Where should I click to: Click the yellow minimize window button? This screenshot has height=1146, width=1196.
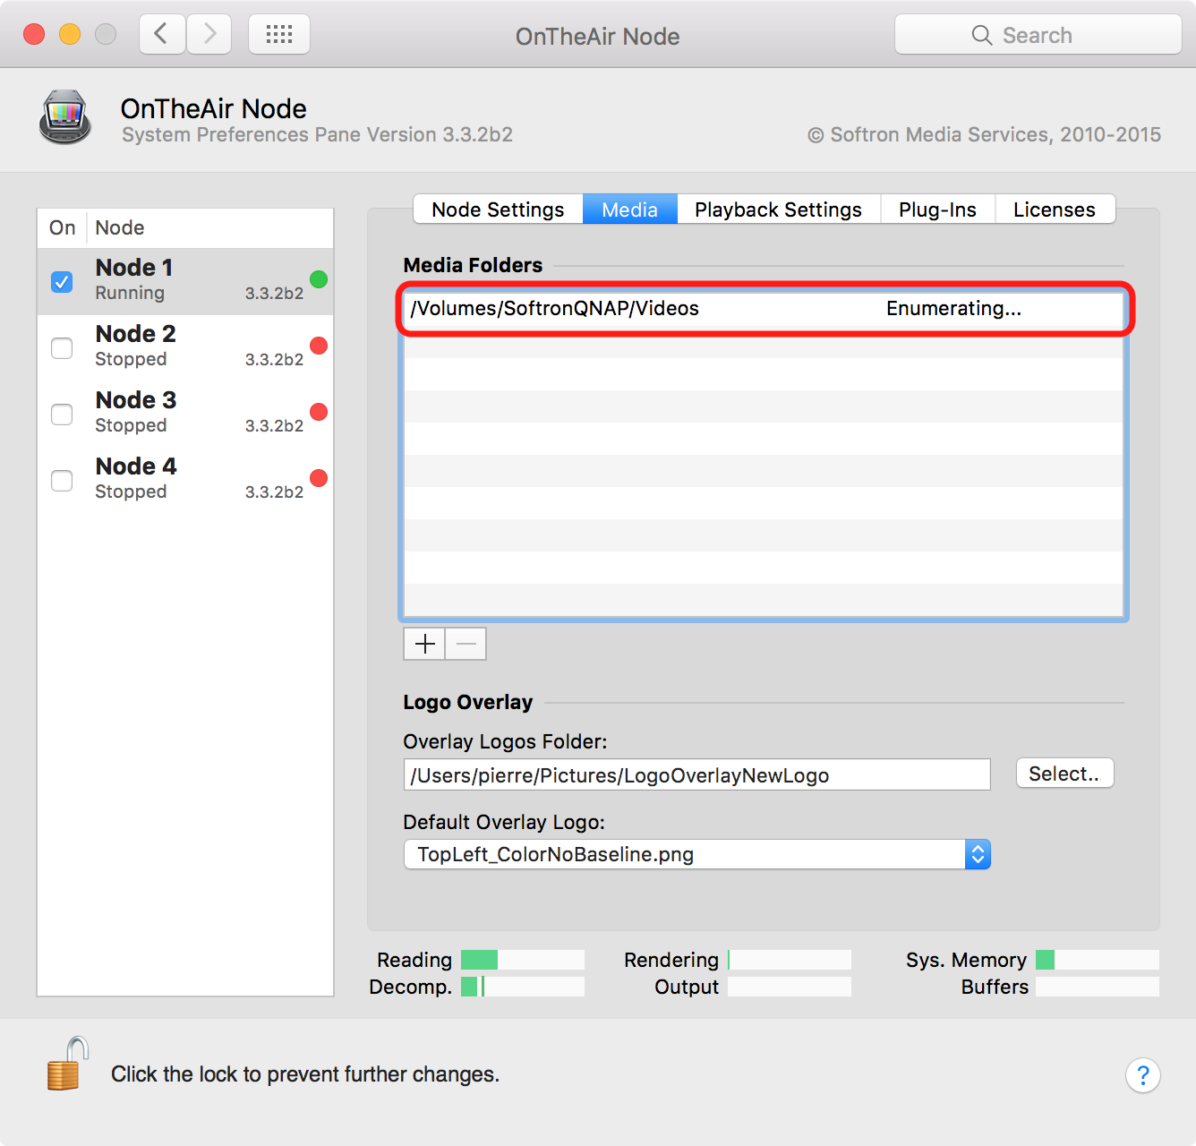(70, 35)
